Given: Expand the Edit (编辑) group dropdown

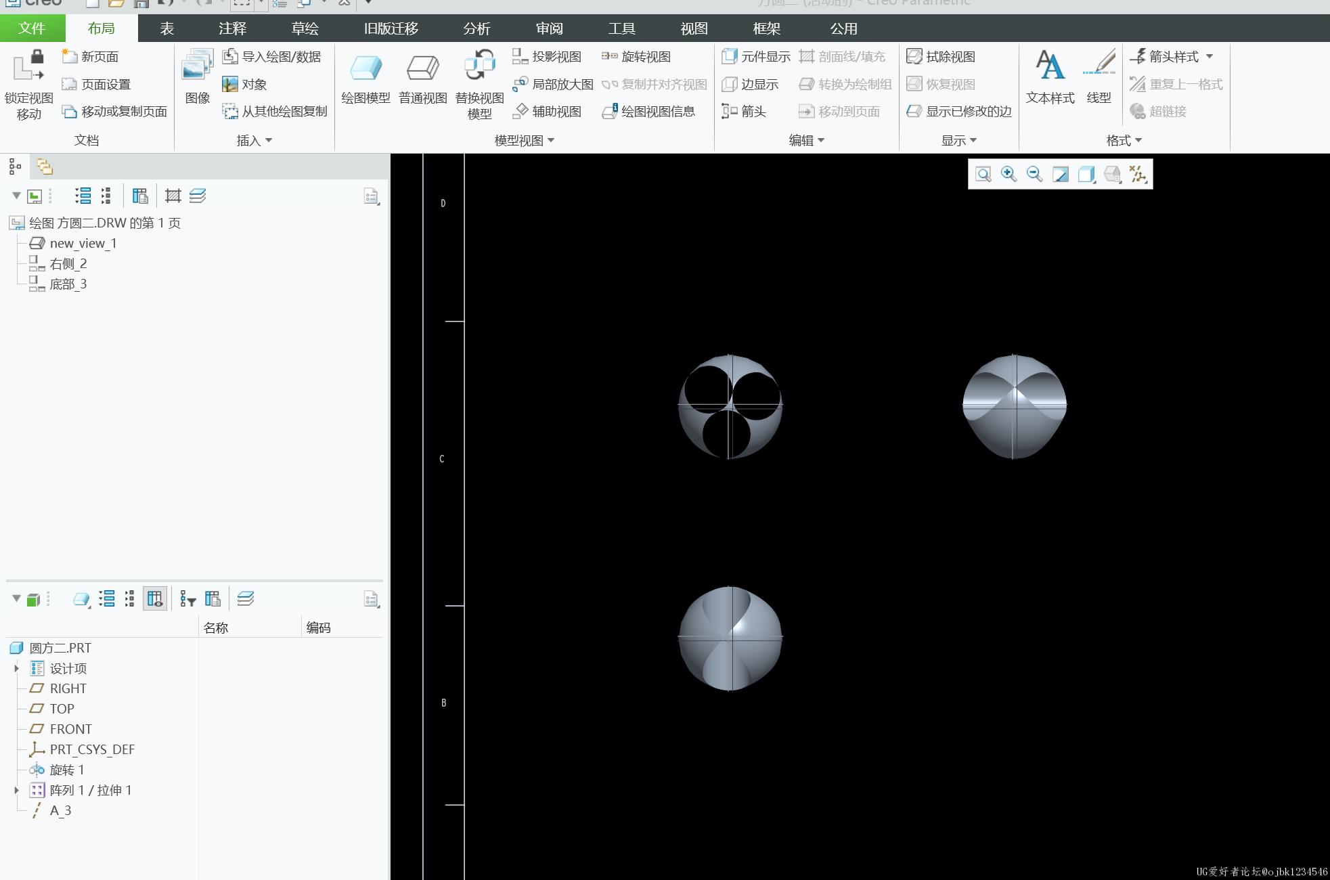Looking at the screenshot, I should pos(807,140).
